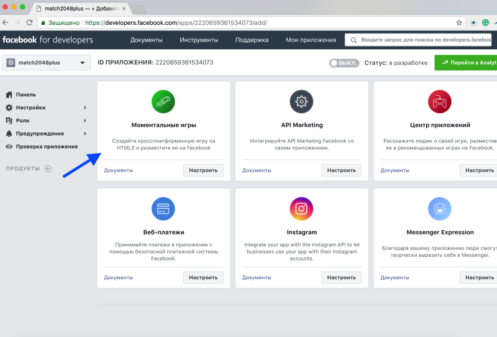The width and height of the screenshot is (497, 337).
Task: Click the browser forward arrow
Action: (17, 22)
